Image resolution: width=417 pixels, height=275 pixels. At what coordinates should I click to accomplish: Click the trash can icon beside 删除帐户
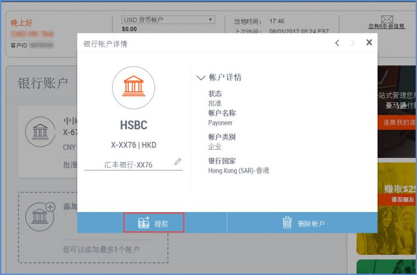pos(287,223)
